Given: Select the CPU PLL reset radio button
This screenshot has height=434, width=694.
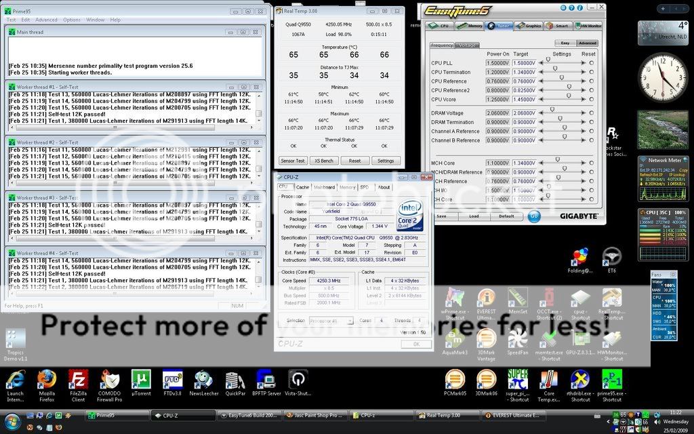Looking at the screenshot, I should 592,63.
